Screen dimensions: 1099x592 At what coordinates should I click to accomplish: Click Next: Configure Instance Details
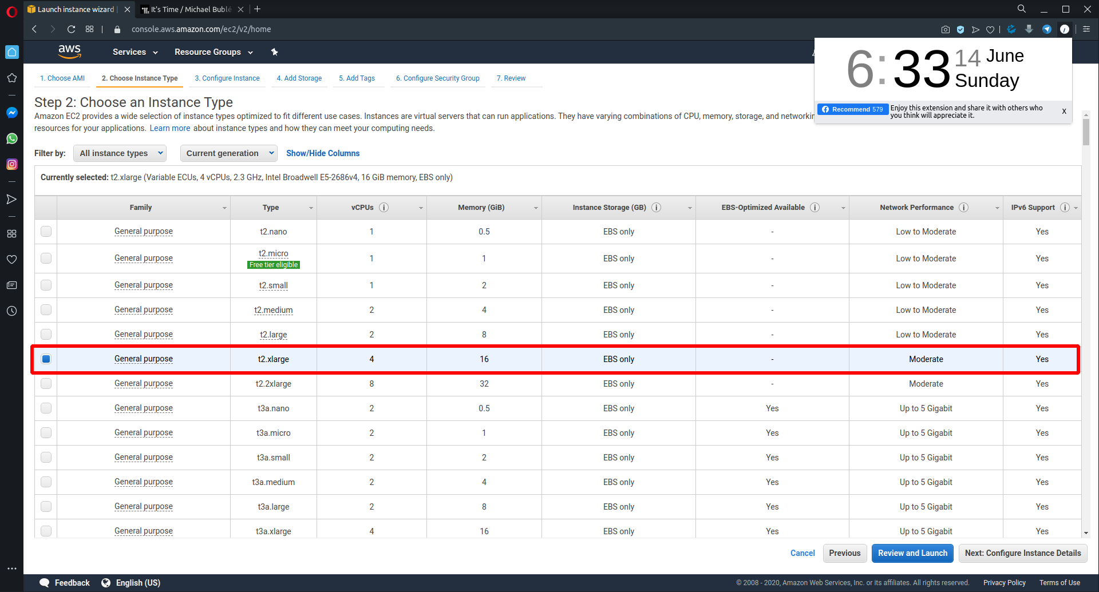pos(1023,553)
